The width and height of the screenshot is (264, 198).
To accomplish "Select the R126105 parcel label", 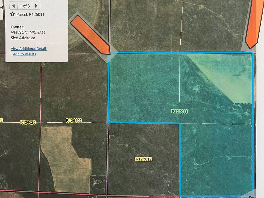I will point(74,120).
